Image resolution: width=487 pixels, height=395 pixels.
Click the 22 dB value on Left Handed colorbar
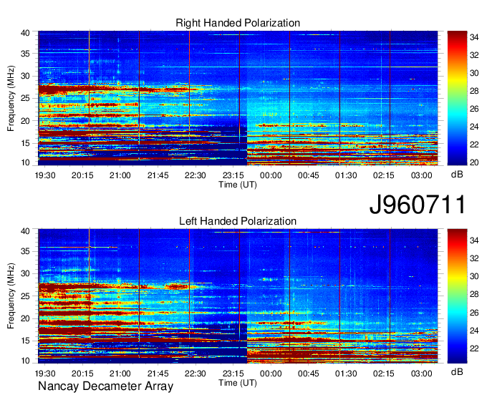pyautogui.click(x=474, y=348)
